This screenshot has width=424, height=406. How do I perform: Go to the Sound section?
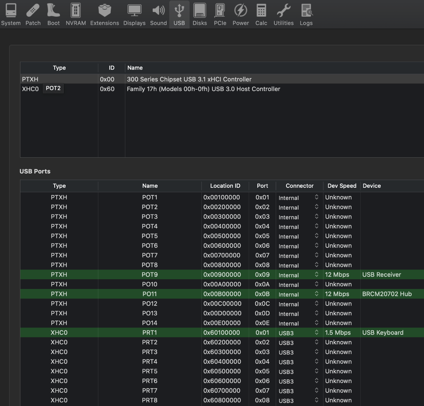(x=158, y=14)
